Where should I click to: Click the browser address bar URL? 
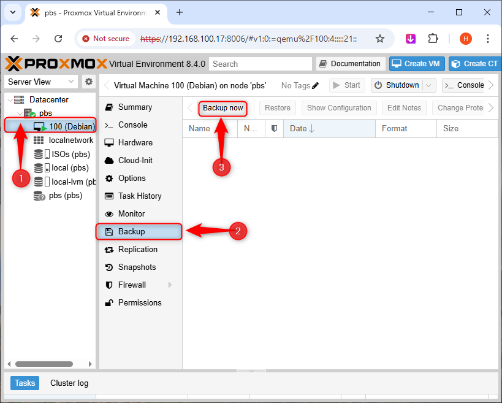click(248, 39)
